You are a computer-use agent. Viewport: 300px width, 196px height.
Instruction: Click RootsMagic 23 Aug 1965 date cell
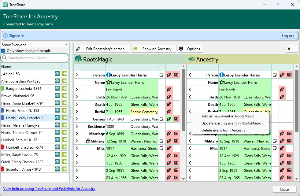coord(117,178)
